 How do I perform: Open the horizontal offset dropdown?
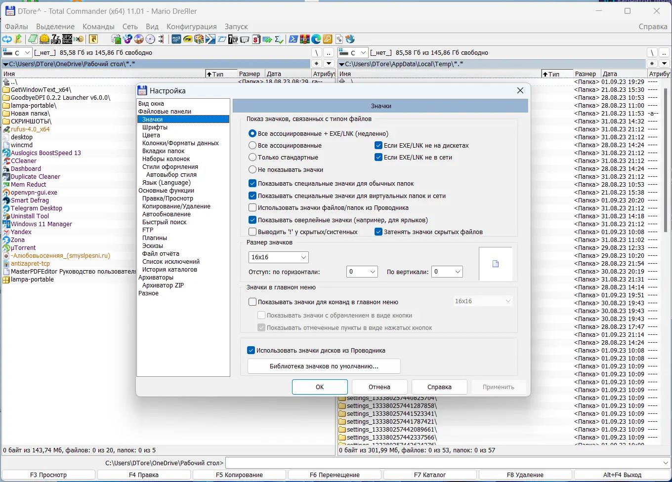pos(362,271)
